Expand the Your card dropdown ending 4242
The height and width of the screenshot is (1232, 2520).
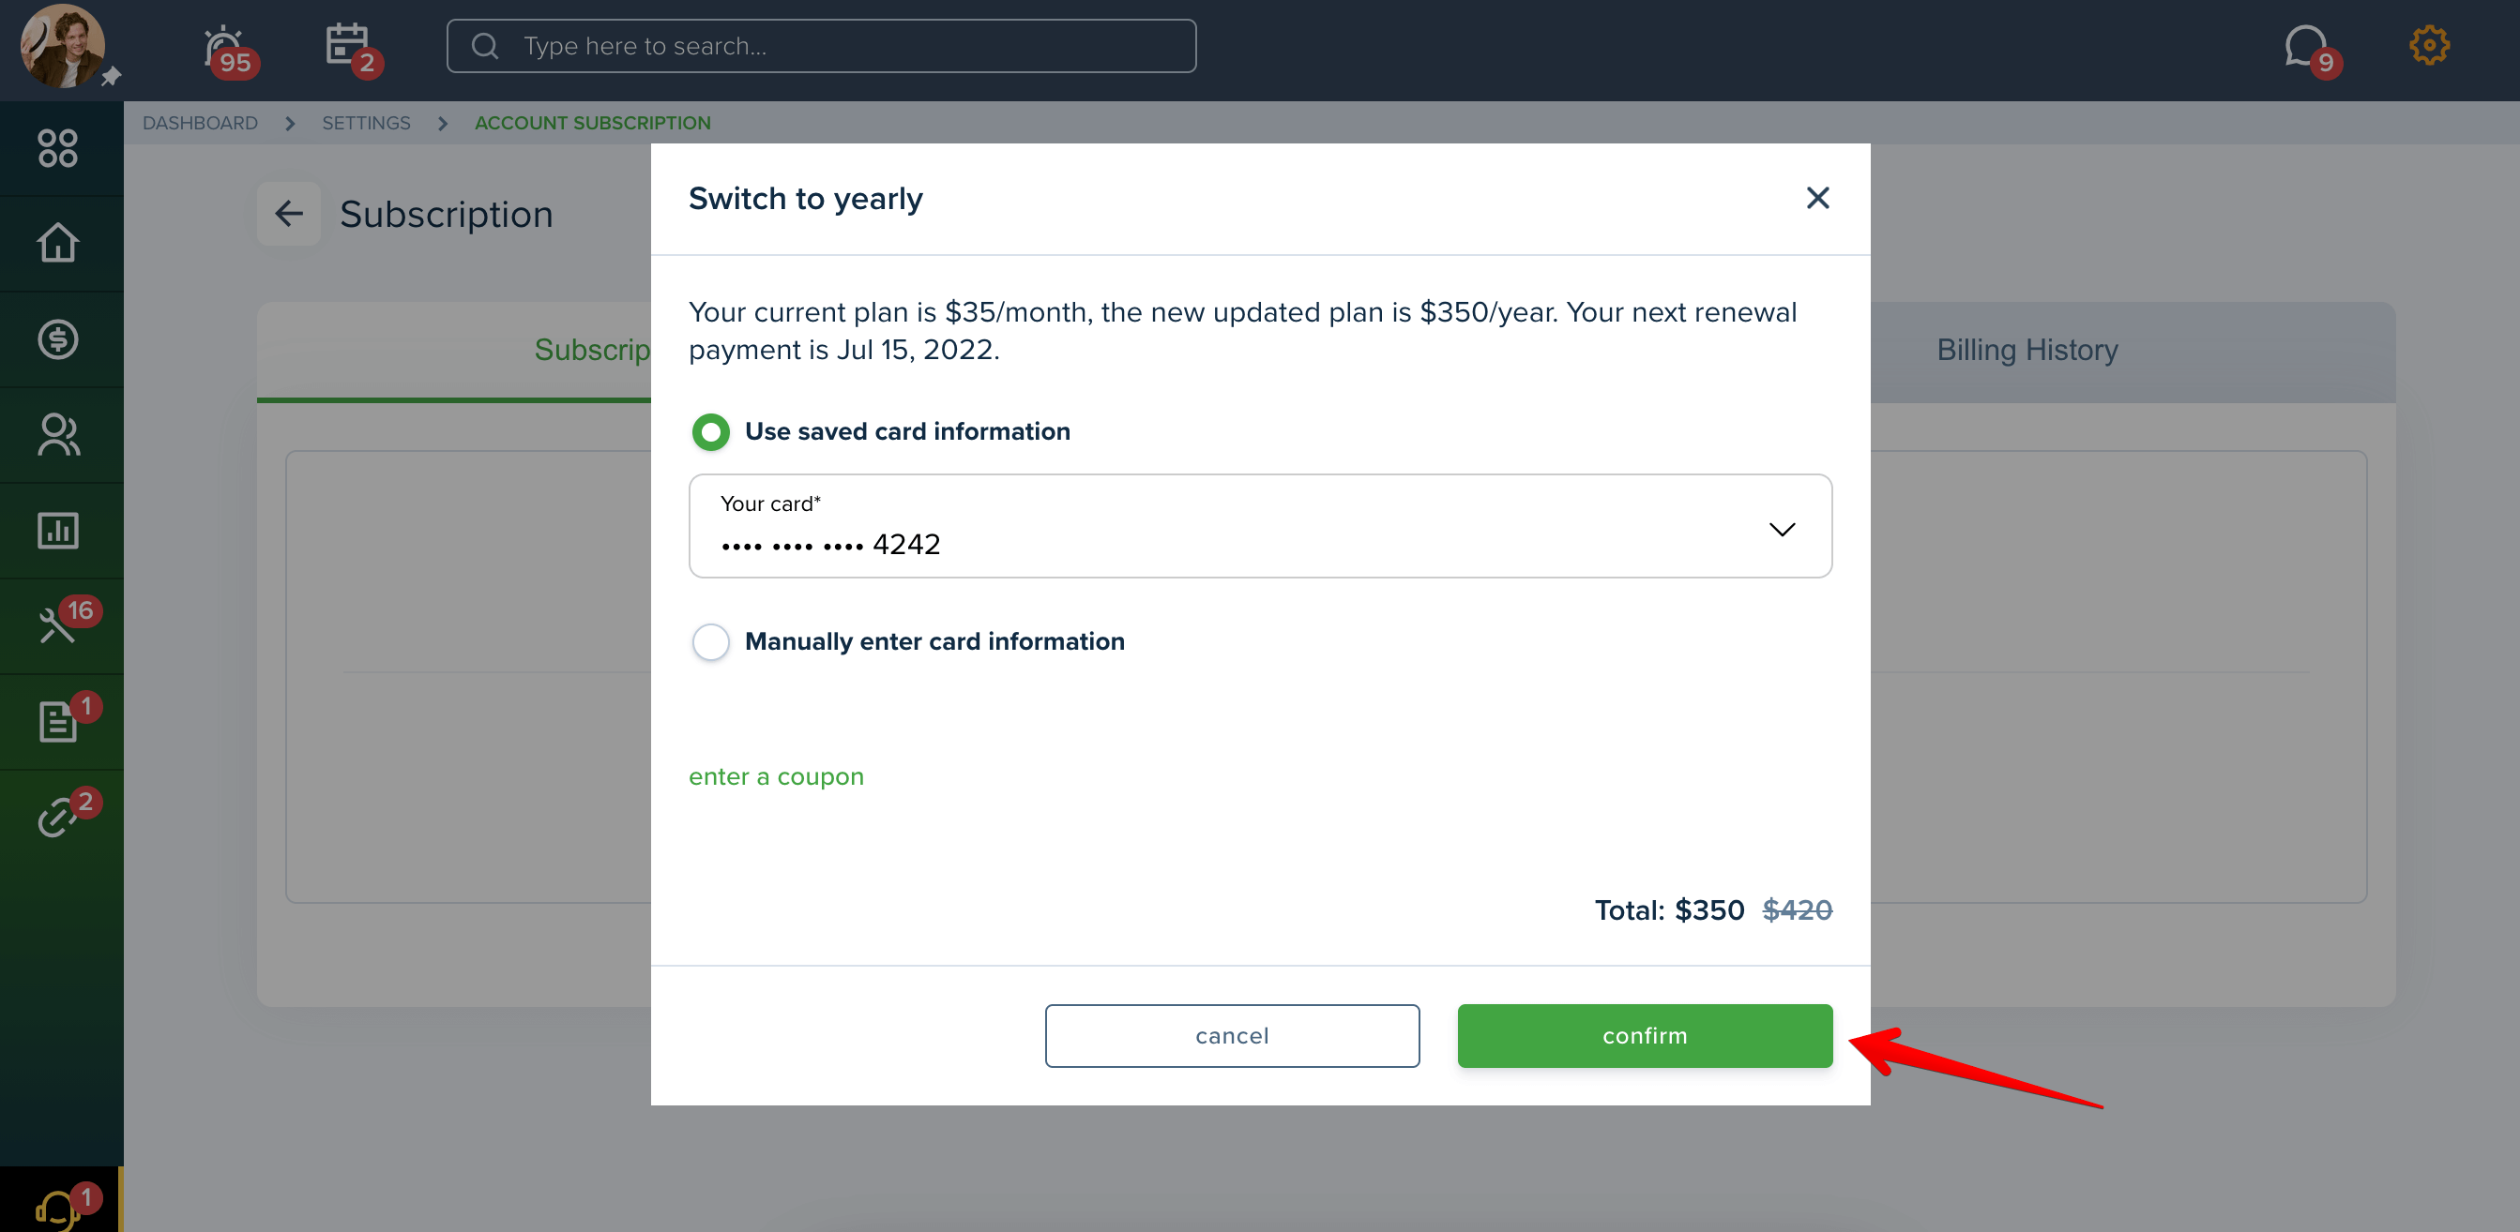point(1260,526)
